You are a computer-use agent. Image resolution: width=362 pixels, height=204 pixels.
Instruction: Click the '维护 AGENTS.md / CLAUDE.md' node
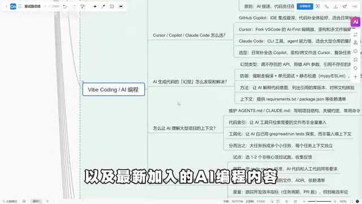tap(294, 110)
